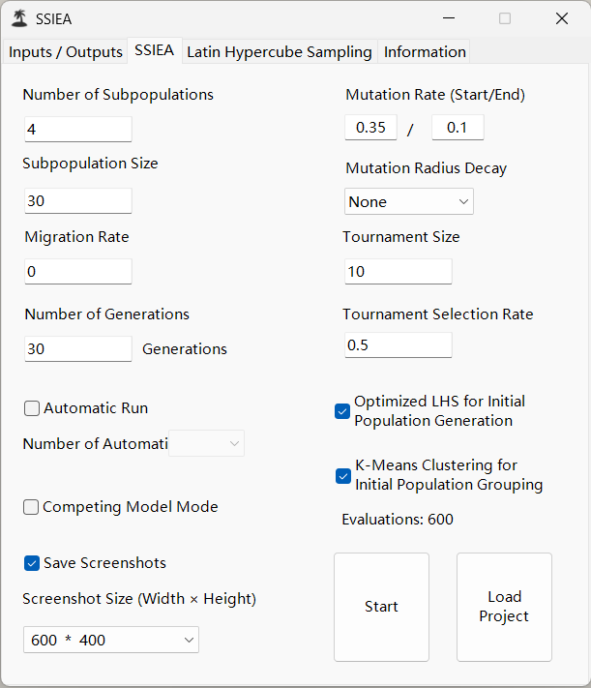Disable Optimized LHS for Initial Population checkbox
591x688 pixels.
click(342, 411)
